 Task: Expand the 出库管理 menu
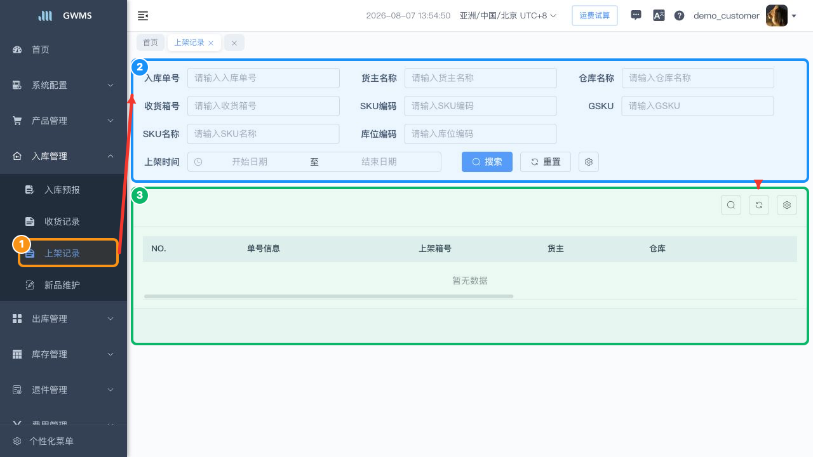point(64,319)
